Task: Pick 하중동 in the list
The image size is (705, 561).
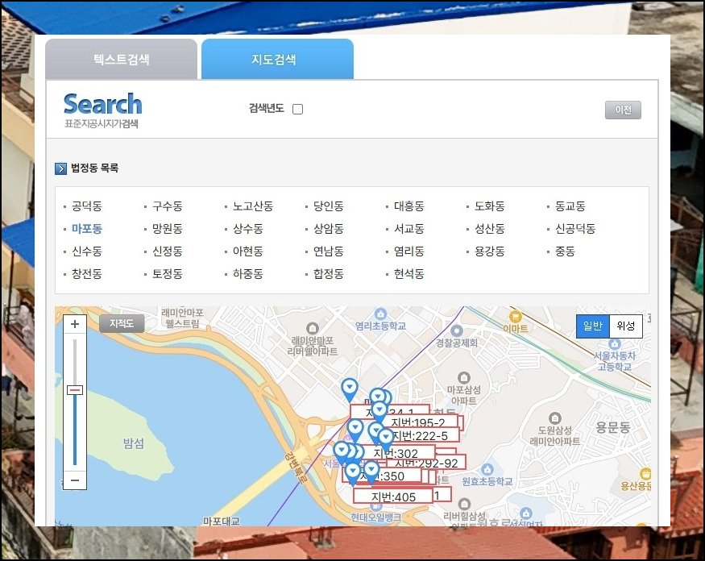Action: [x=247, y=274]
